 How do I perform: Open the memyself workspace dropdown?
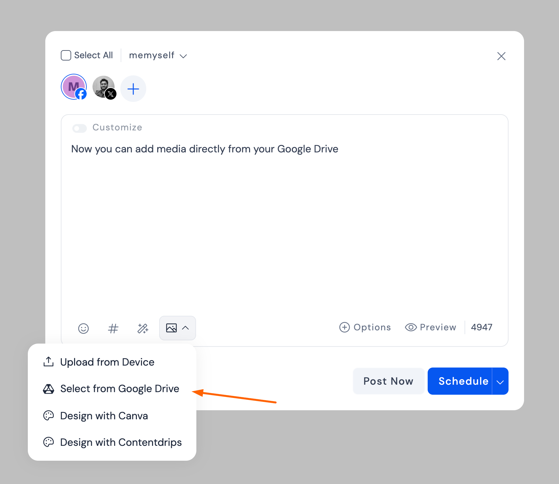[x=158, y=56]
